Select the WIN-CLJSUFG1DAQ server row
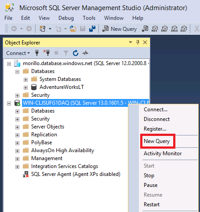The image size is (200, 212). pyautogui.click(x=86, y=103)
